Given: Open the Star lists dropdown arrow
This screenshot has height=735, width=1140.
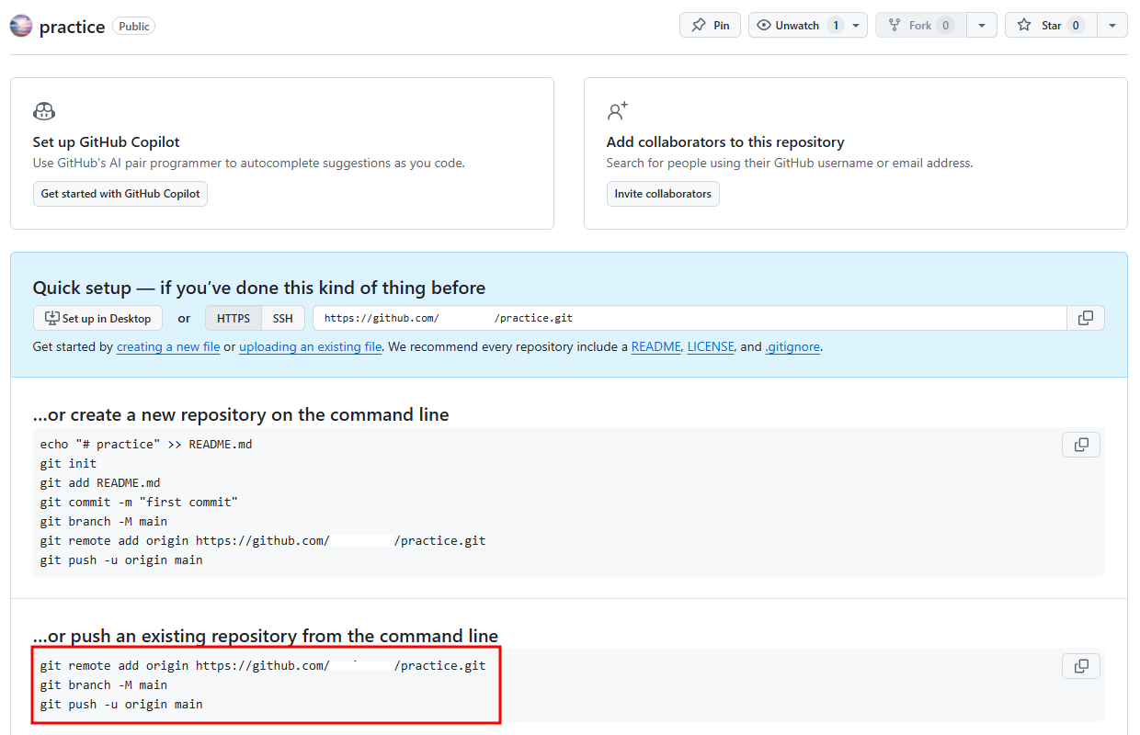Looking at the screenshot, I should coord(1112,26).
